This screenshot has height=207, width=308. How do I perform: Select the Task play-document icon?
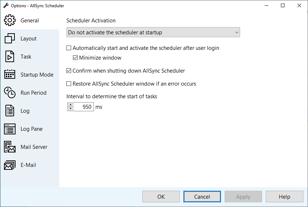click(10, 57)
